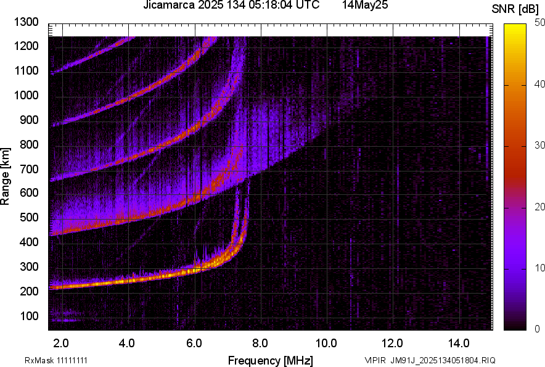Click the frequency tick label '12.0'
The width and height of the screenshot is (545, 367).
(x=392, y=344)
